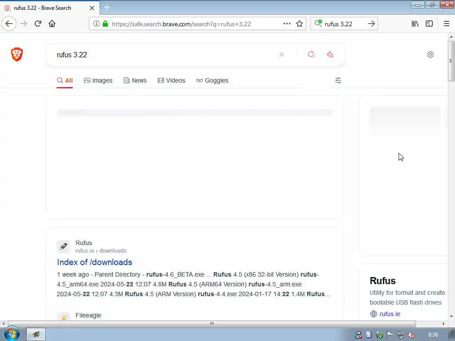Open the taskbar browser application button
Screen dimensions: 455x341
click(x=36, y=335)
